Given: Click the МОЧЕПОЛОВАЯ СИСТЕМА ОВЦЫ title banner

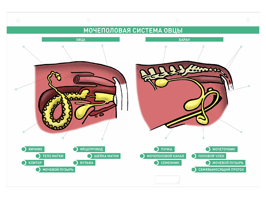Looking at the screenshot, I should point(133,30).
